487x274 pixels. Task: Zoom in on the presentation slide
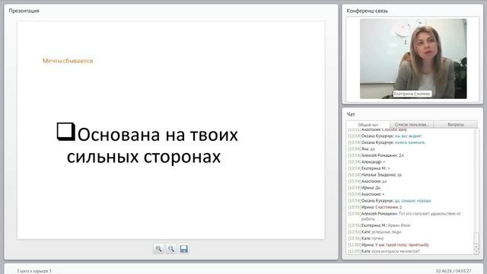click(x=159, y=249)
